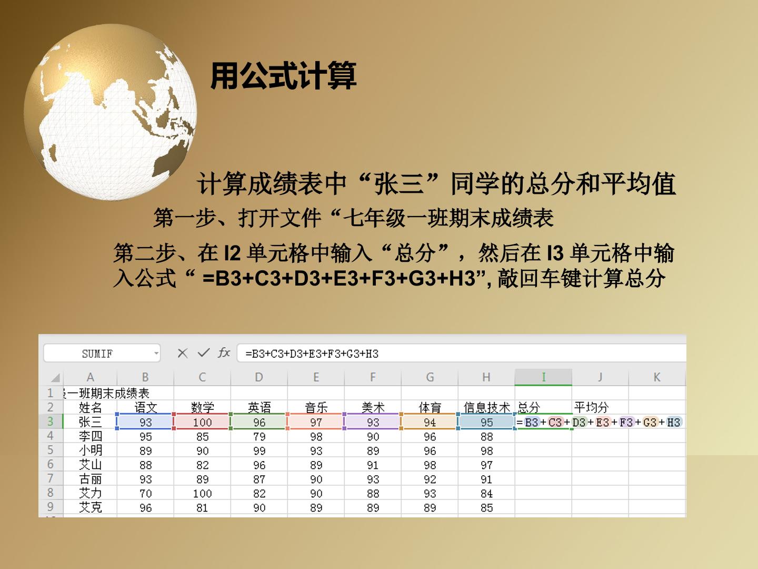Select row 2 header

click(x=51, y=407)
